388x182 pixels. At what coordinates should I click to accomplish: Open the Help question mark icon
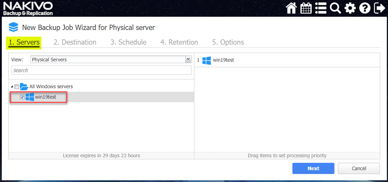365,9
